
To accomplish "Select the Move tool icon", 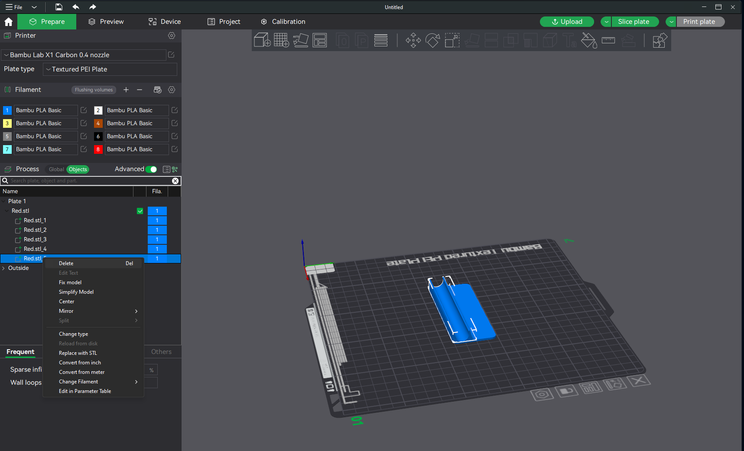I will point(413,40).
